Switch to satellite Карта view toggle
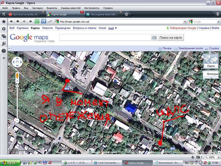The width and height of the screenshot is (221, 166). pyautogui.click(x=211, y=61)
